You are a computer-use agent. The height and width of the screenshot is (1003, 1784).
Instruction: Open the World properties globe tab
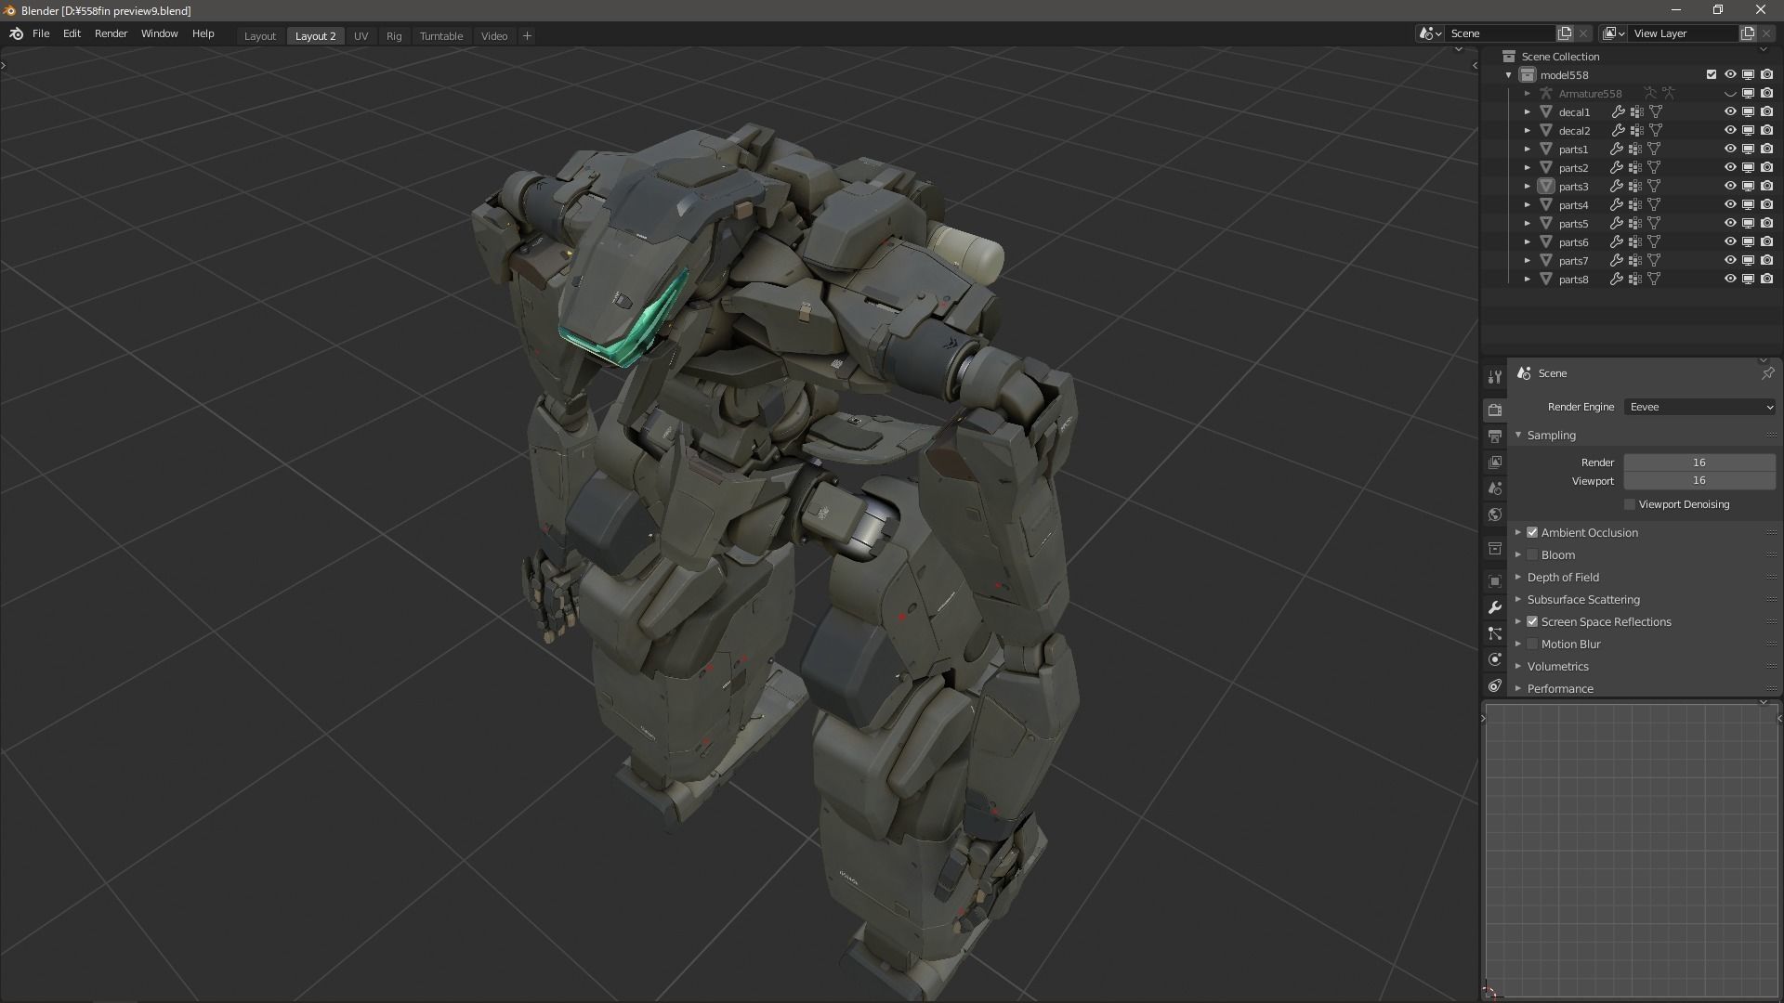[1494, 515]
